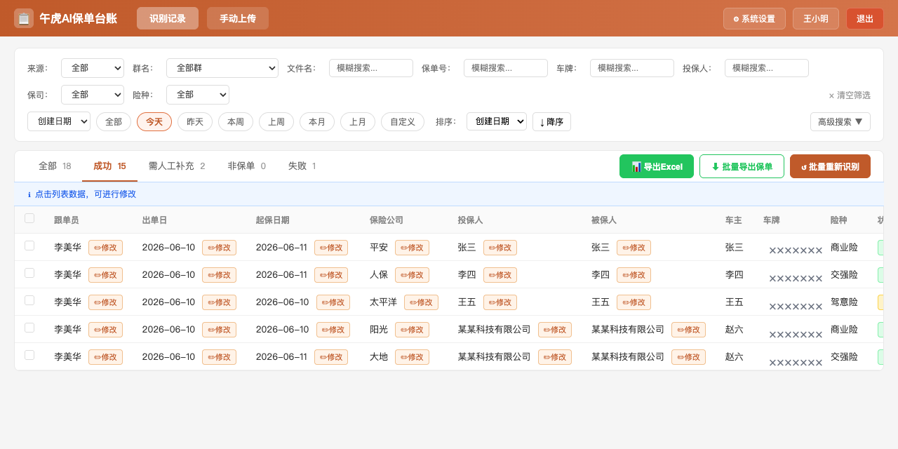Click 修改 beside 被保人 王五

[634, 302]
